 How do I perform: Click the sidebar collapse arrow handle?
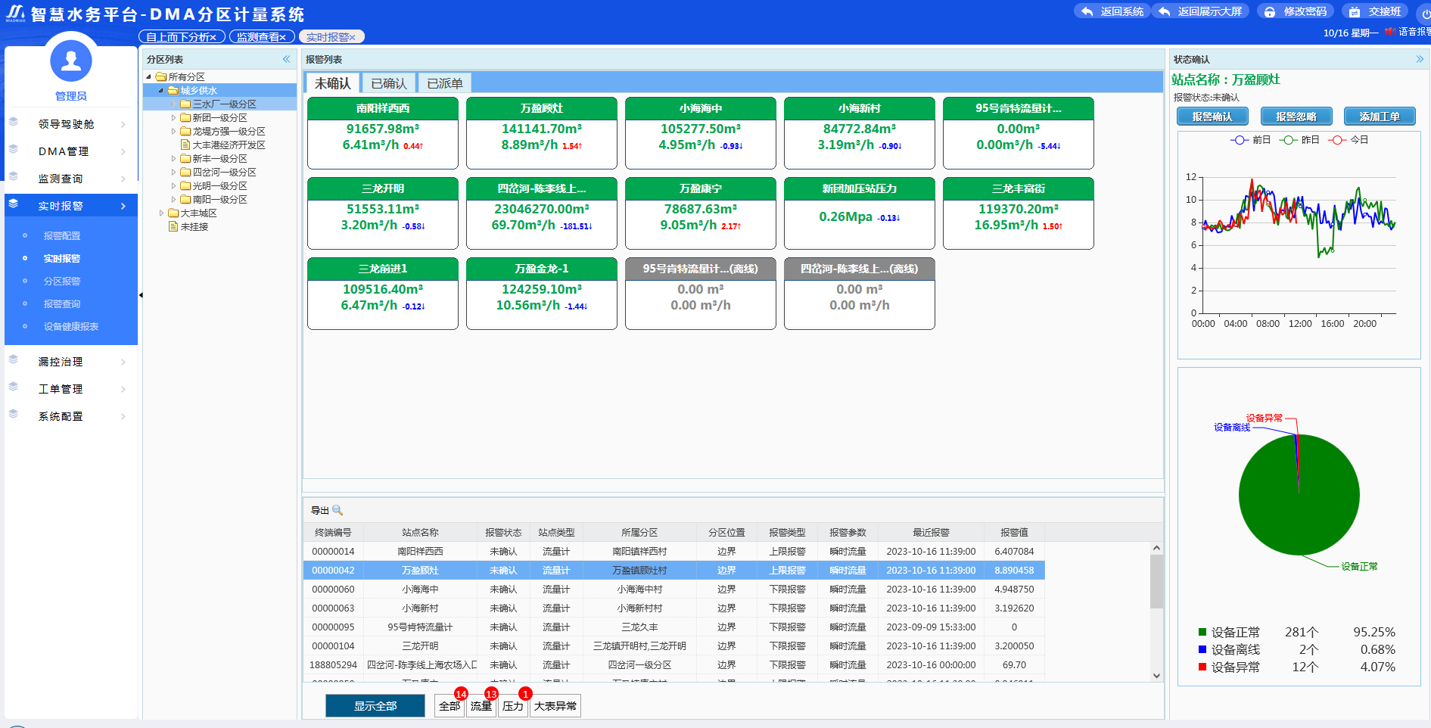tap(141, 295)
